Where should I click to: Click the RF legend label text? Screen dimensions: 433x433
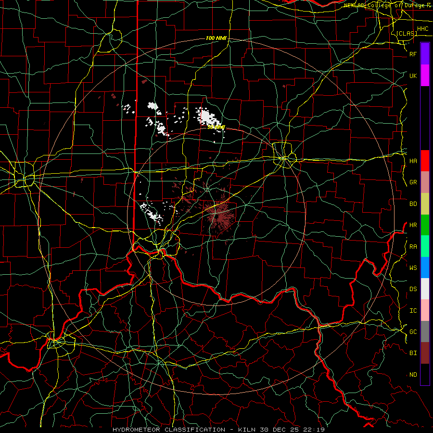(x=413, y=54)
